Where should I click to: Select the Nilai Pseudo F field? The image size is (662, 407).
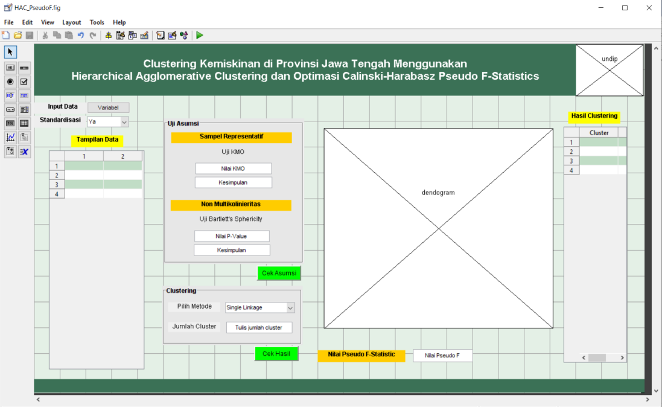click(x=442, y=356)
